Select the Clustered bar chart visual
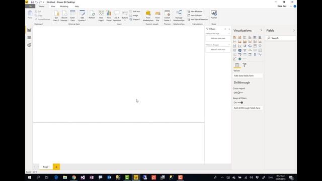 (x=245, y=37)
